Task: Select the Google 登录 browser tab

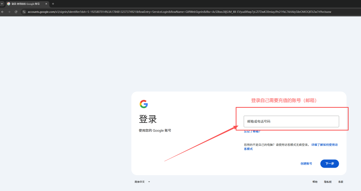Action: pos(27,4)
